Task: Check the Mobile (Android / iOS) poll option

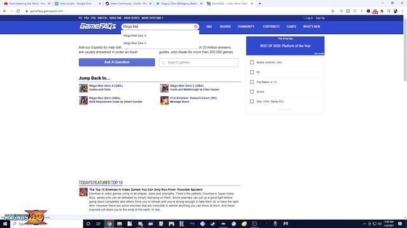Action: tap(252, 62)
